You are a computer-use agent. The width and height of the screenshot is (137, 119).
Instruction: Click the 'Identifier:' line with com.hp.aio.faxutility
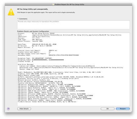click(x=34, y=37)
